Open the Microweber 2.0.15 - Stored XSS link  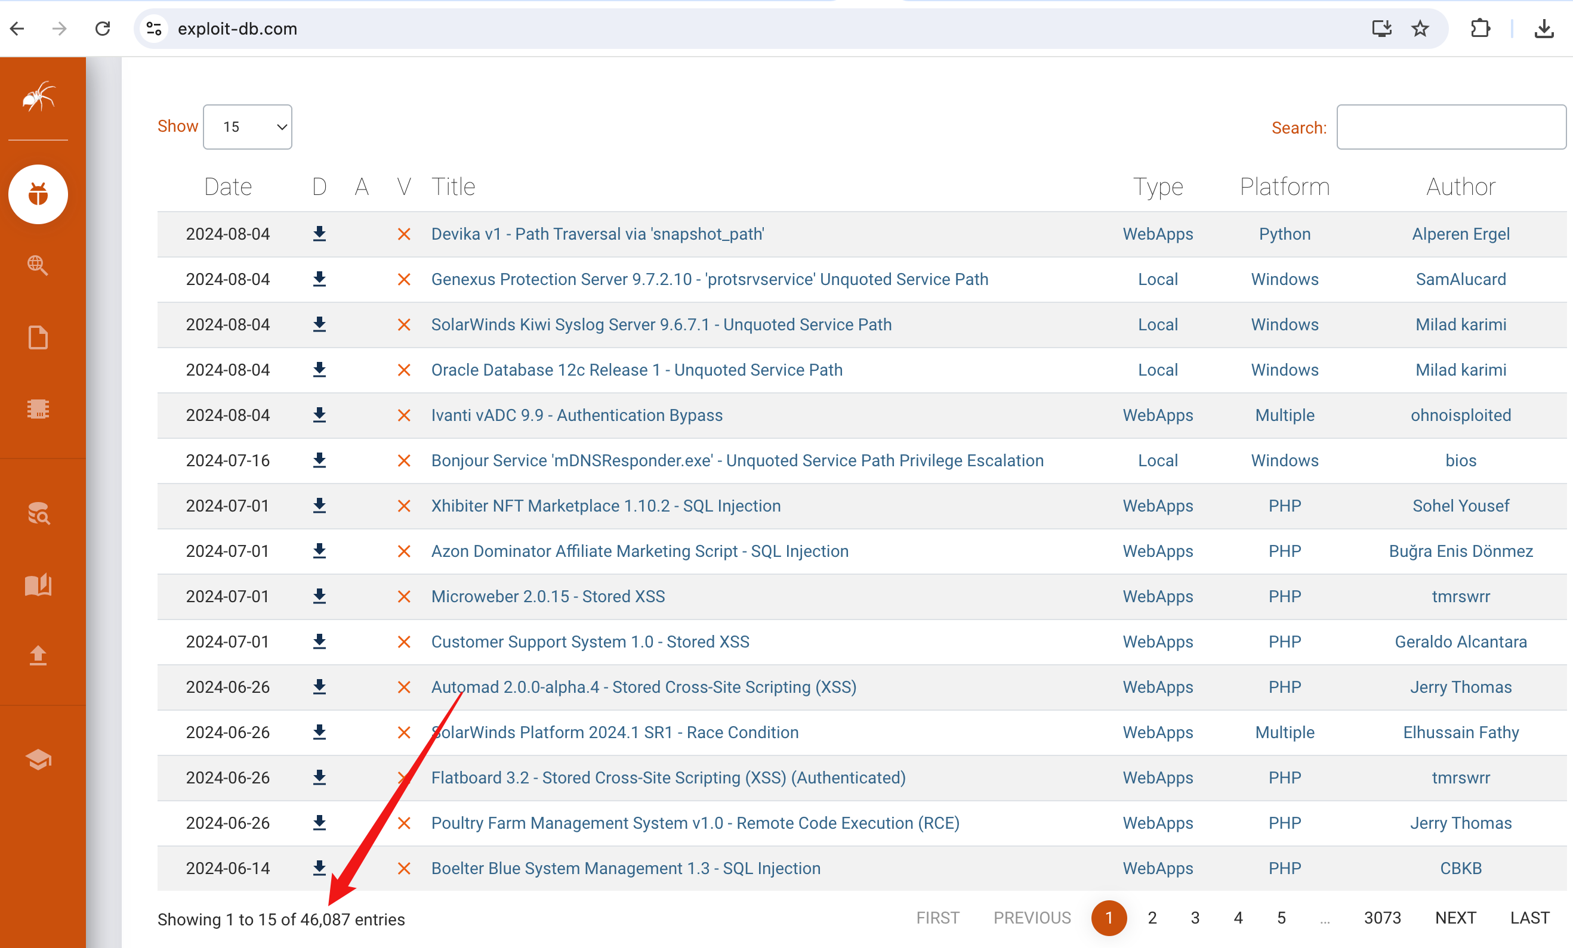548,596
